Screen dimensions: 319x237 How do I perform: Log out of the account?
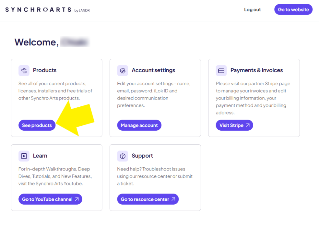[252, 10]
